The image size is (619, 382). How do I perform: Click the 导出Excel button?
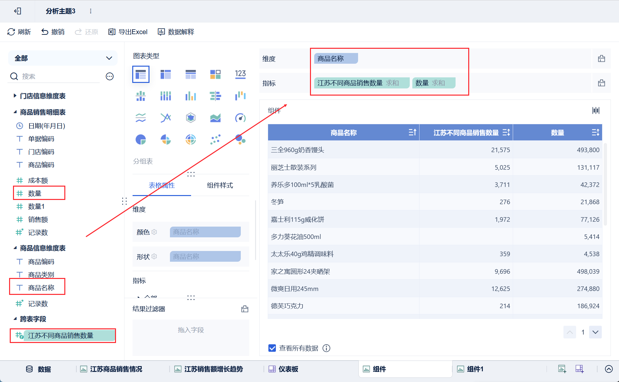[x=128, y=32]
